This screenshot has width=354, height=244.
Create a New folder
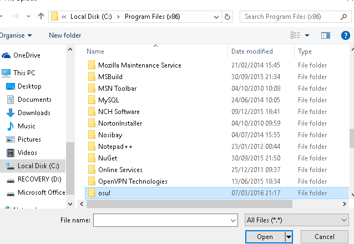click(x=65, y=35)
